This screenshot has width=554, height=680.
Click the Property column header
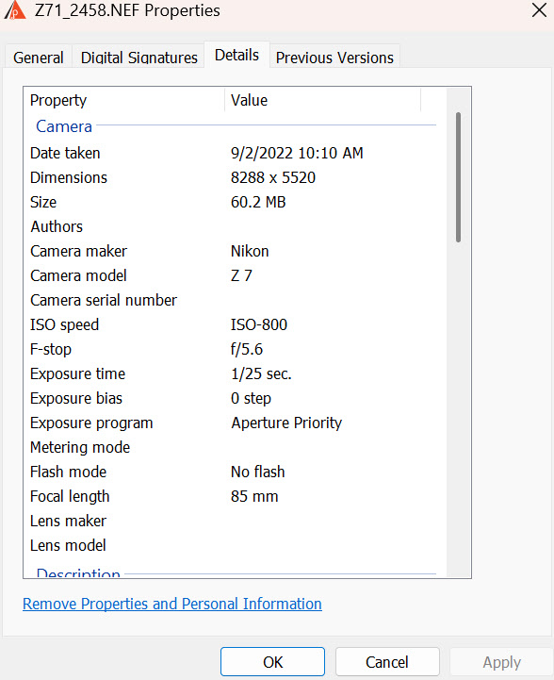pos(58,100)
